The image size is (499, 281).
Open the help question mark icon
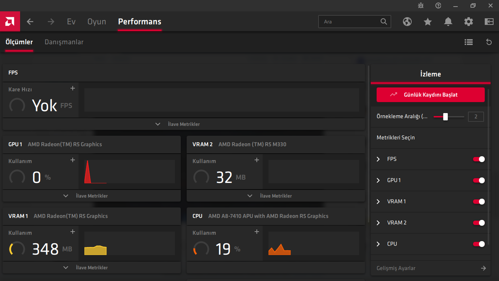click(438, 5)
